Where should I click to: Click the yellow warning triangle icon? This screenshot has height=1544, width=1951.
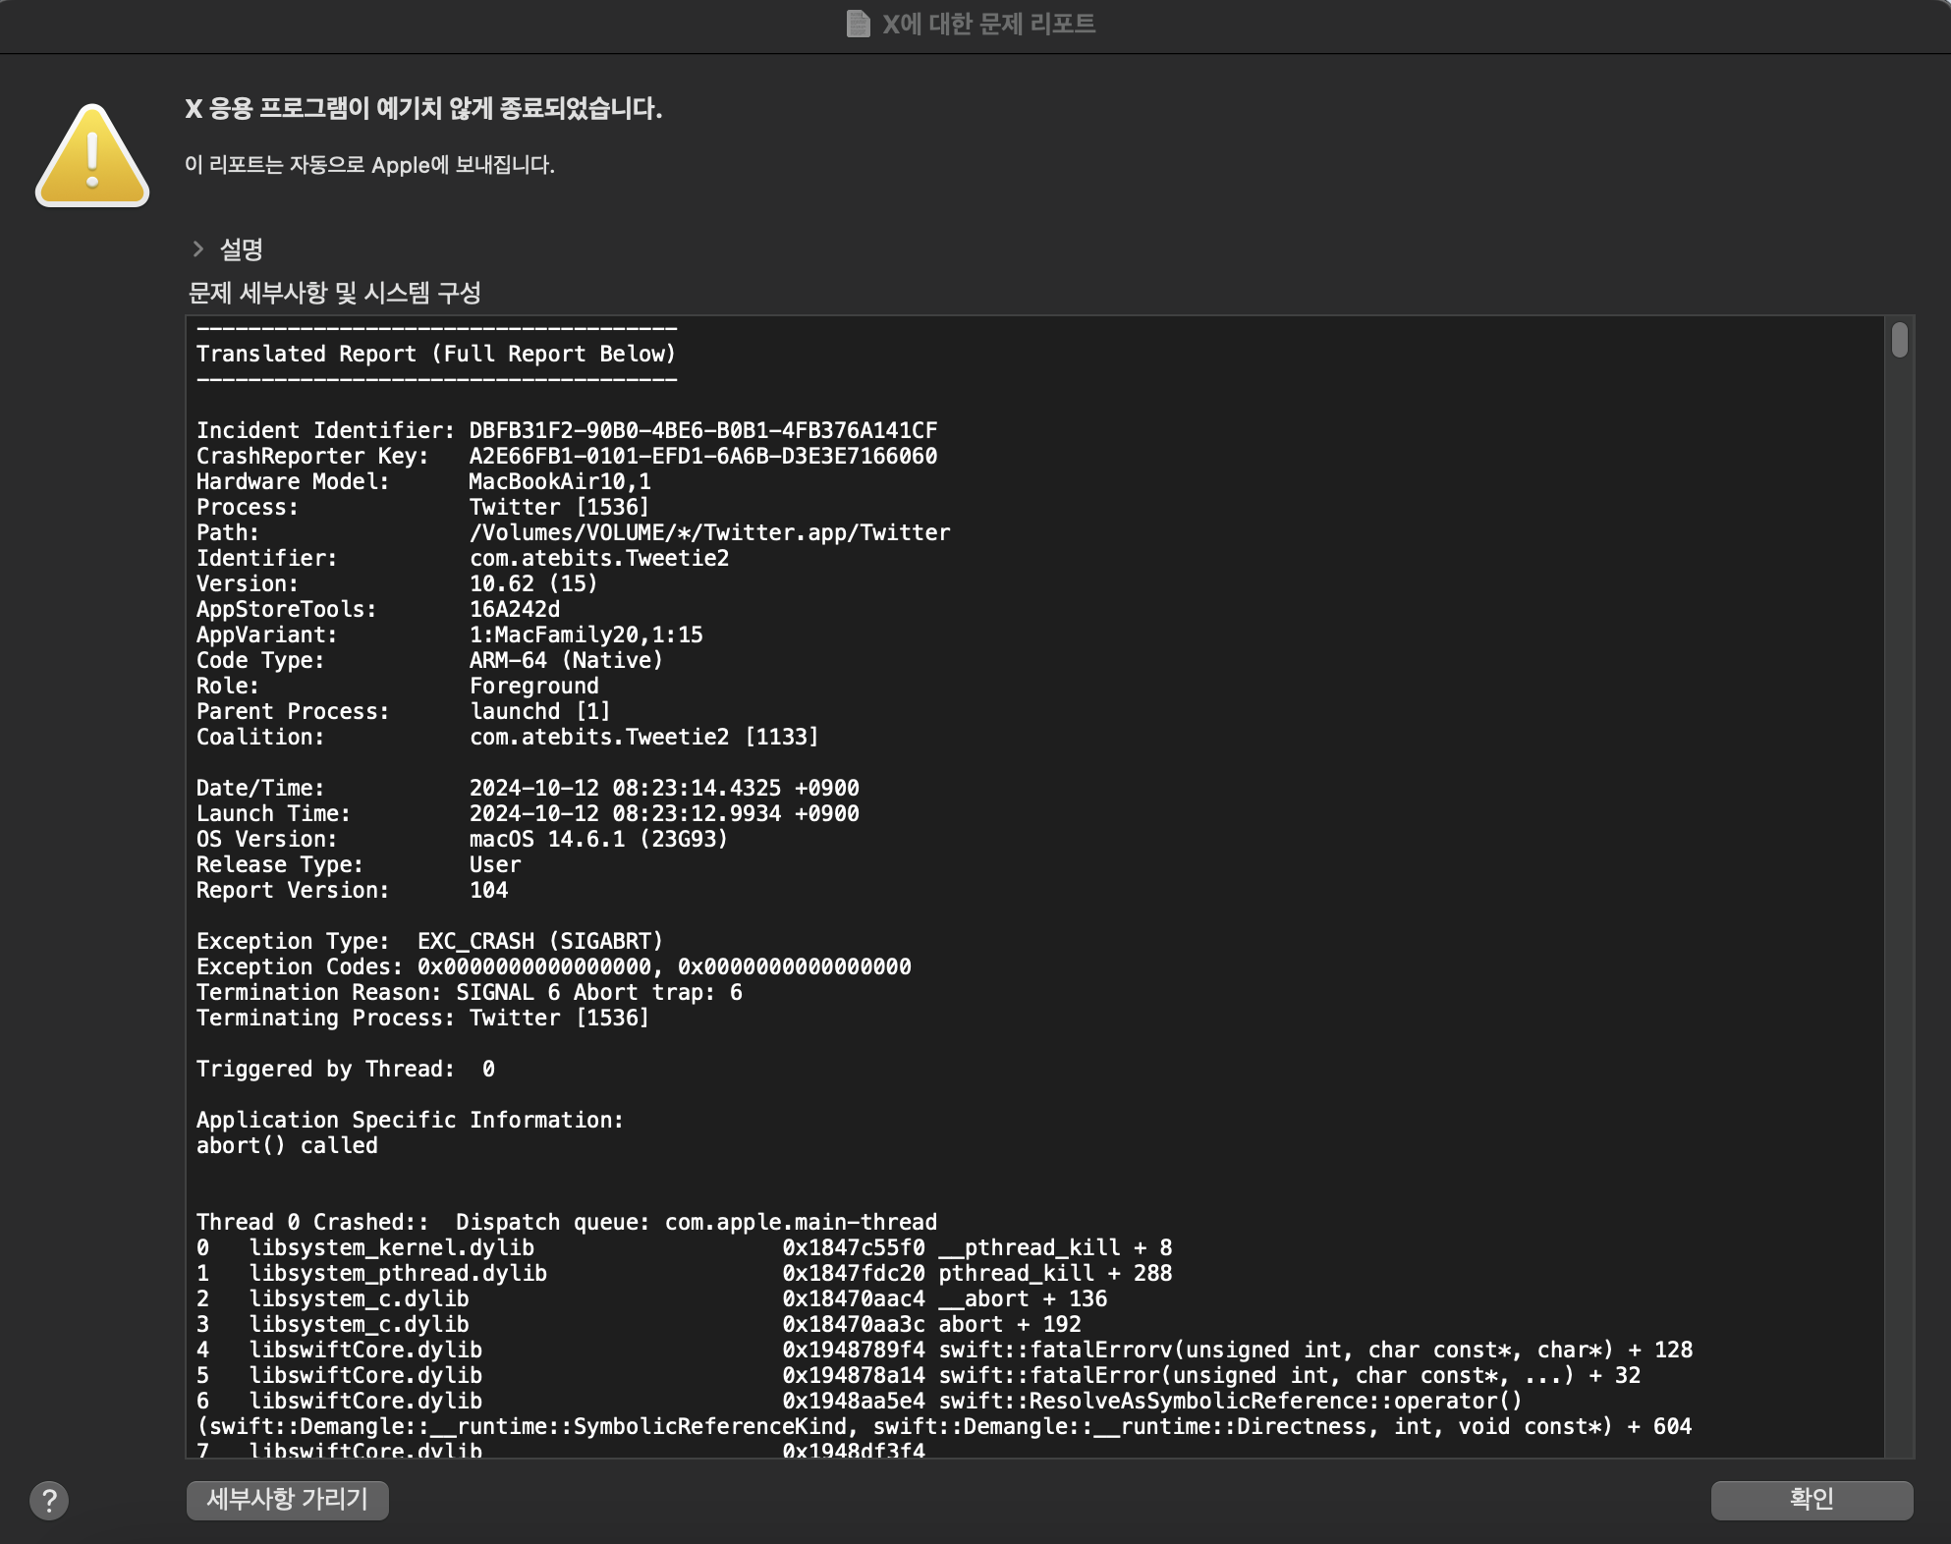click(x=92, y=155)
